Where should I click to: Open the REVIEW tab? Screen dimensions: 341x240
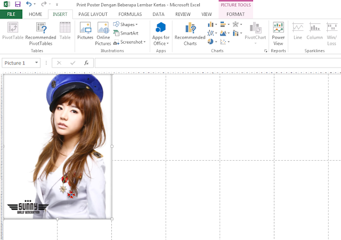tap(183, 14)
